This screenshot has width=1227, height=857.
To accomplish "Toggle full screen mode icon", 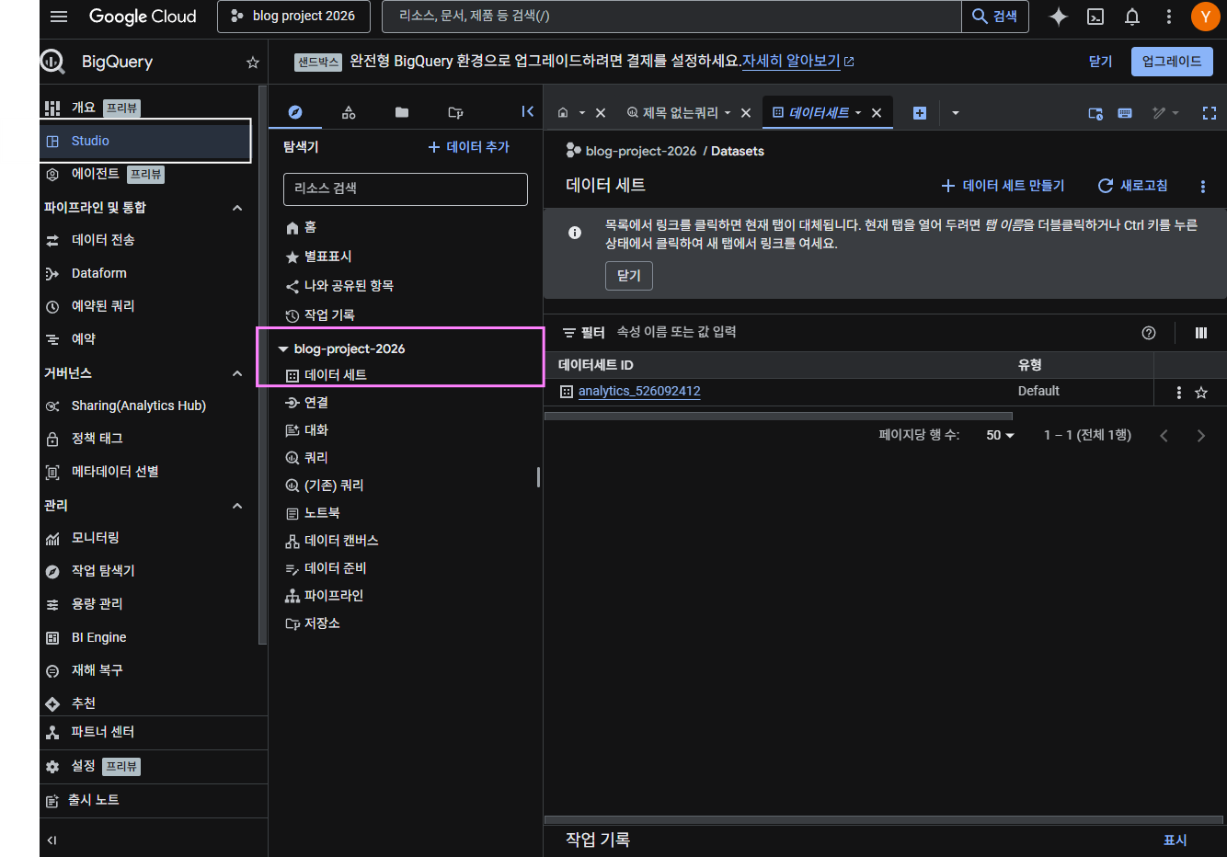I will 1210,113.
